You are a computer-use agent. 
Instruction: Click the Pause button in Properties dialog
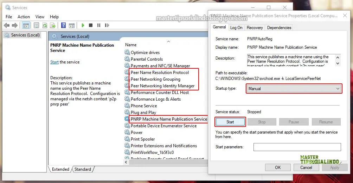point(294,122)
